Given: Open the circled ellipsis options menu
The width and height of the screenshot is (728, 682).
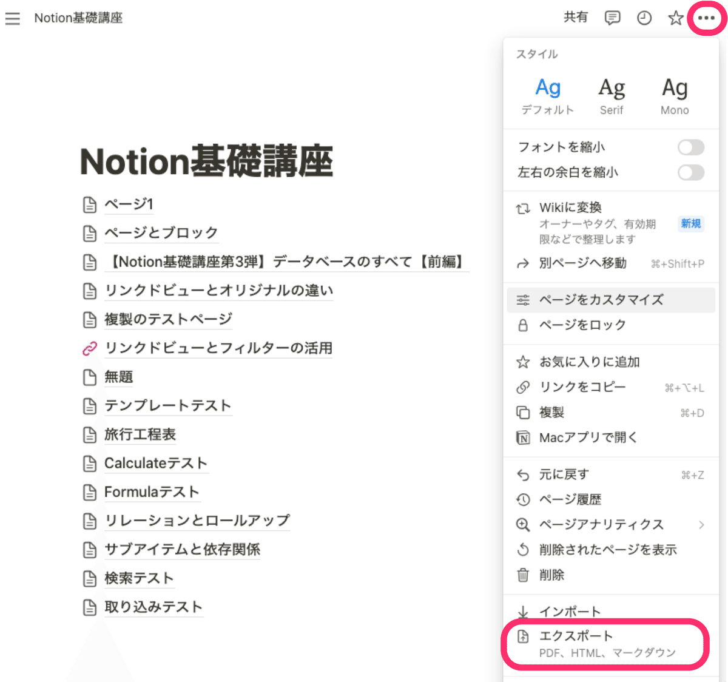Looking at the screenshot, I should [x=706, y=18].
